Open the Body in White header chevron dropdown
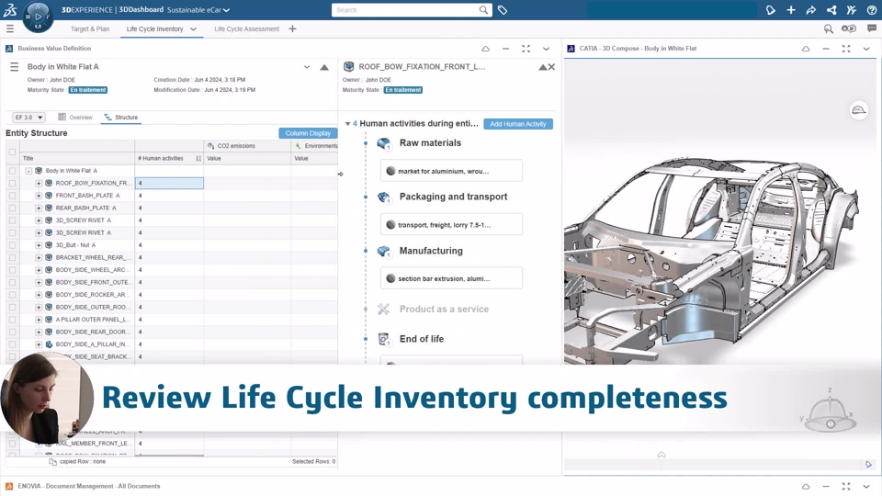882x496 pixels. (x=307, y=67)
